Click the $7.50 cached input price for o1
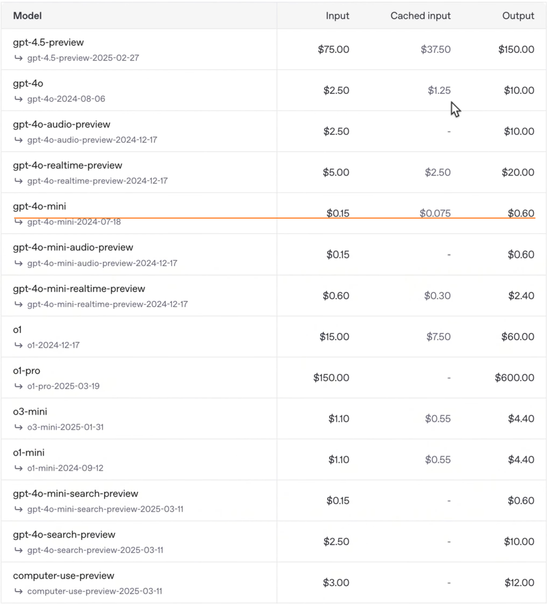This screenshot has height=604, width=549. click(x=438, y=337)
